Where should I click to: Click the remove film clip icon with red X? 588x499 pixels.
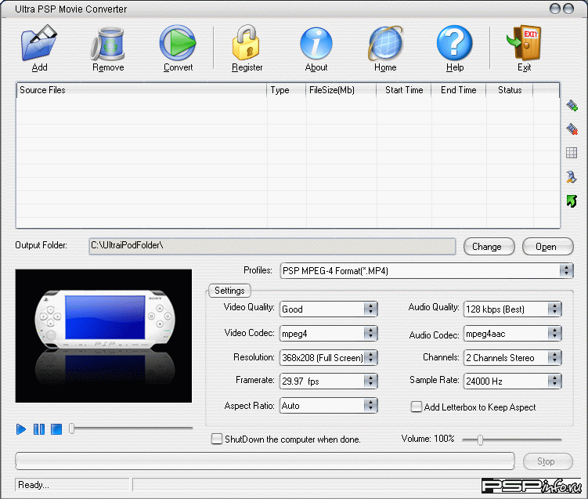[x=572, y=129]
